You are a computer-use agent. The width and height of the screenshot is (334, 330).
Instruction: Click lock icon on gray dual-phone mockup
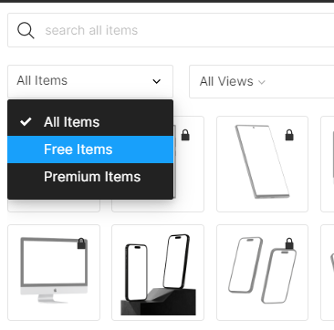coord(289,243)
